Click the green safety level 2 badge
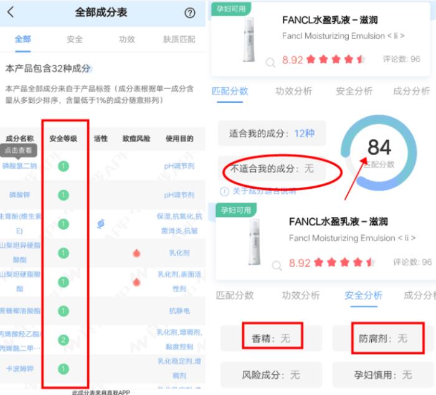 64,340
